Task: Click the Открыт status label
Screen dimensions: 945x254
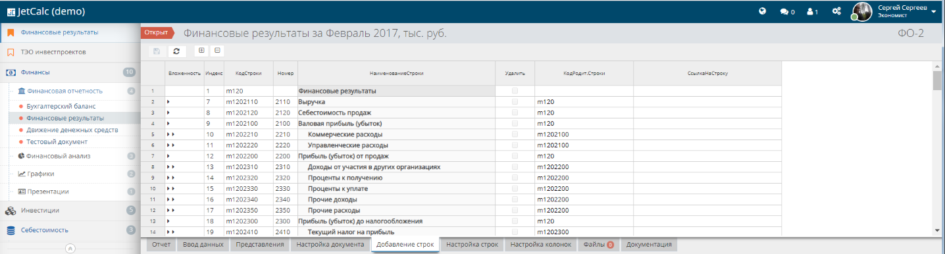Action: coord(157,32)
